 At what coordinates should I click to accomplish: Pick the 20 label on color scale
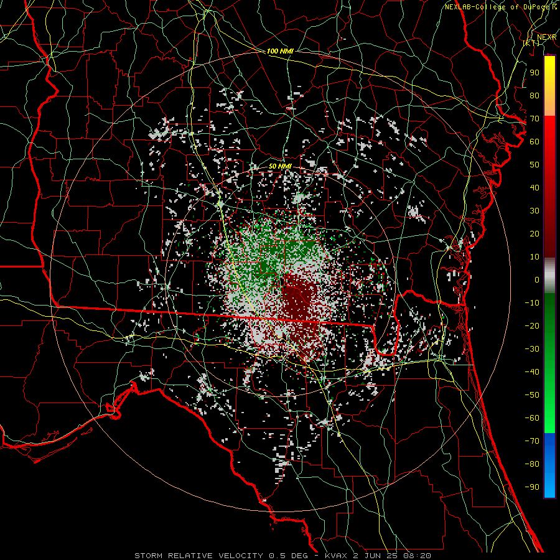534,233
